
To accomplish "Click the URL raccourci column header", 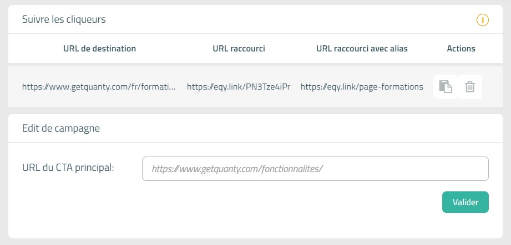I will (x=239, y=49).
